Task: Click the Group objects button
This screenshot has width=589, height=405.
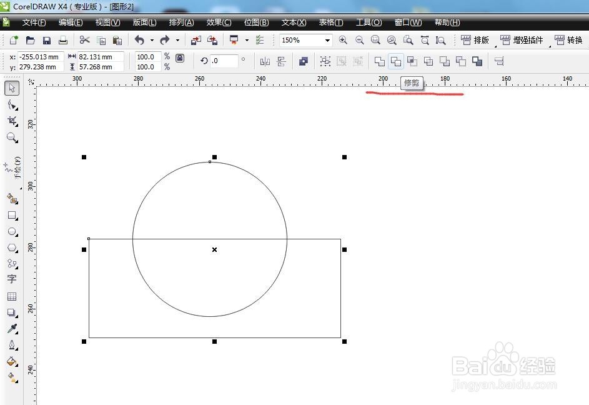Action: (325, 61)
